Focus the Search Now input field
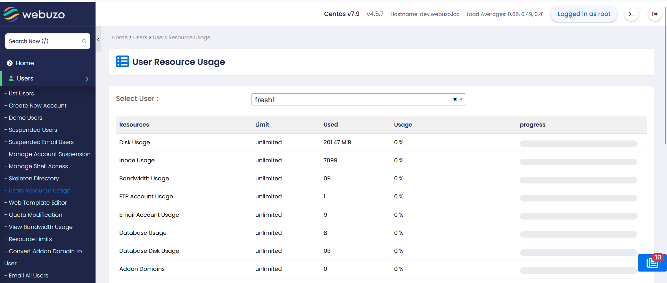Image resolution: width=667 pixels, height=283 pixels. (43, 41)
